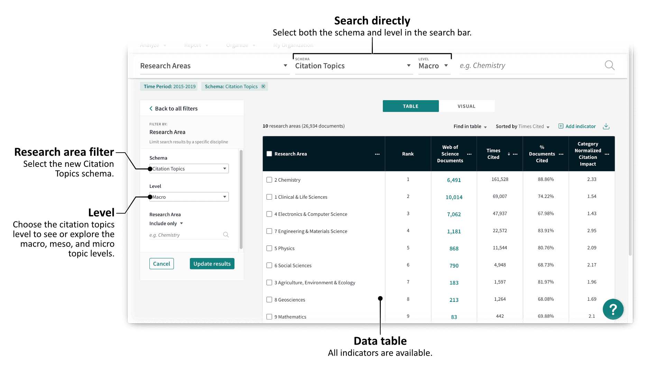Image resolution: width=664 pixels, height=373 pixels.
Task: Open Sorted by Times Cited dropdown
Action: click(x=523, y=126)
